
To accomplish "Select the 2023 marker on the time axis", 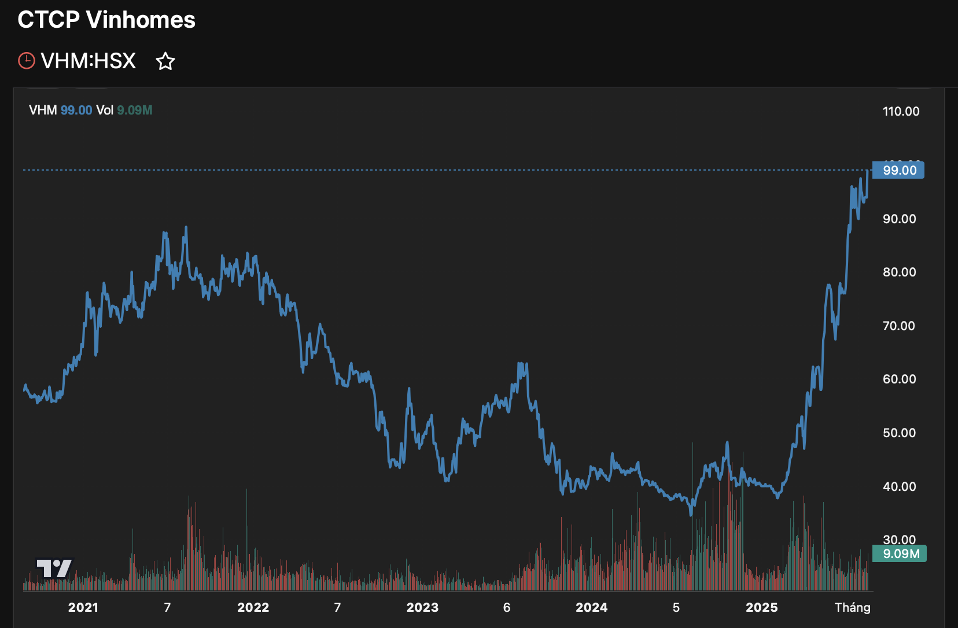I will [422, 607].
